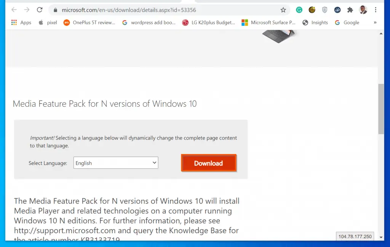Open the pixel bookmark
Image resolution: width=390 pixels, height=247 pixels.
[48, 22]
